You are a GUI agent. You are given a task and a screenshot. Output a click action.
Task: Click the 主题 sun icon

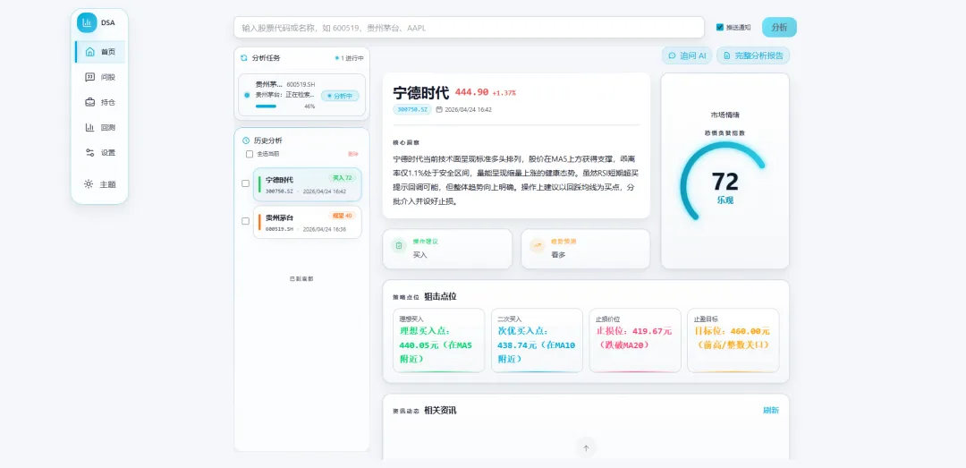click(89, 183)
